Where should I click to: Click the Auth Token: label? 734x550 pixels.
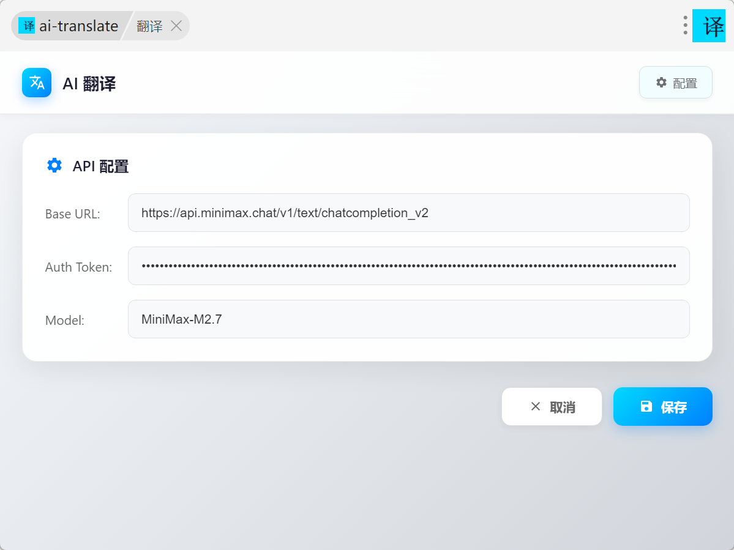coord(78,267)
